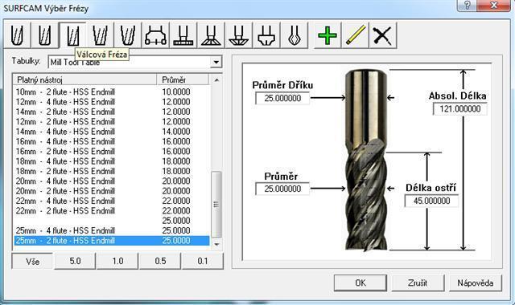Click the Délka ostří value field

431,201
